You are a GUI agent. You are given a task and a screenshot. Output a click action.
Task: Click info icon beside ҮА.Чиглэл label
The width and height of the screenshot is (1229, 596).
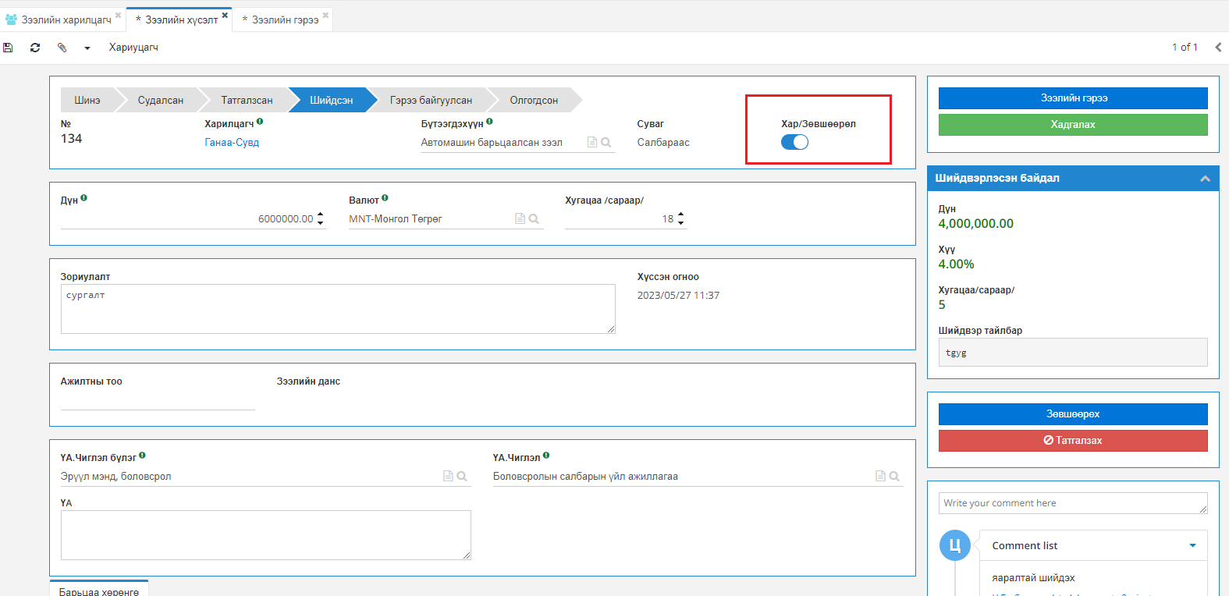click(546, 456)
